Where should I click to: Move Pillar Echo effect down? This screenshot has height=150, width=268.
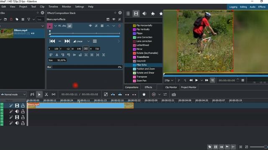113,26
